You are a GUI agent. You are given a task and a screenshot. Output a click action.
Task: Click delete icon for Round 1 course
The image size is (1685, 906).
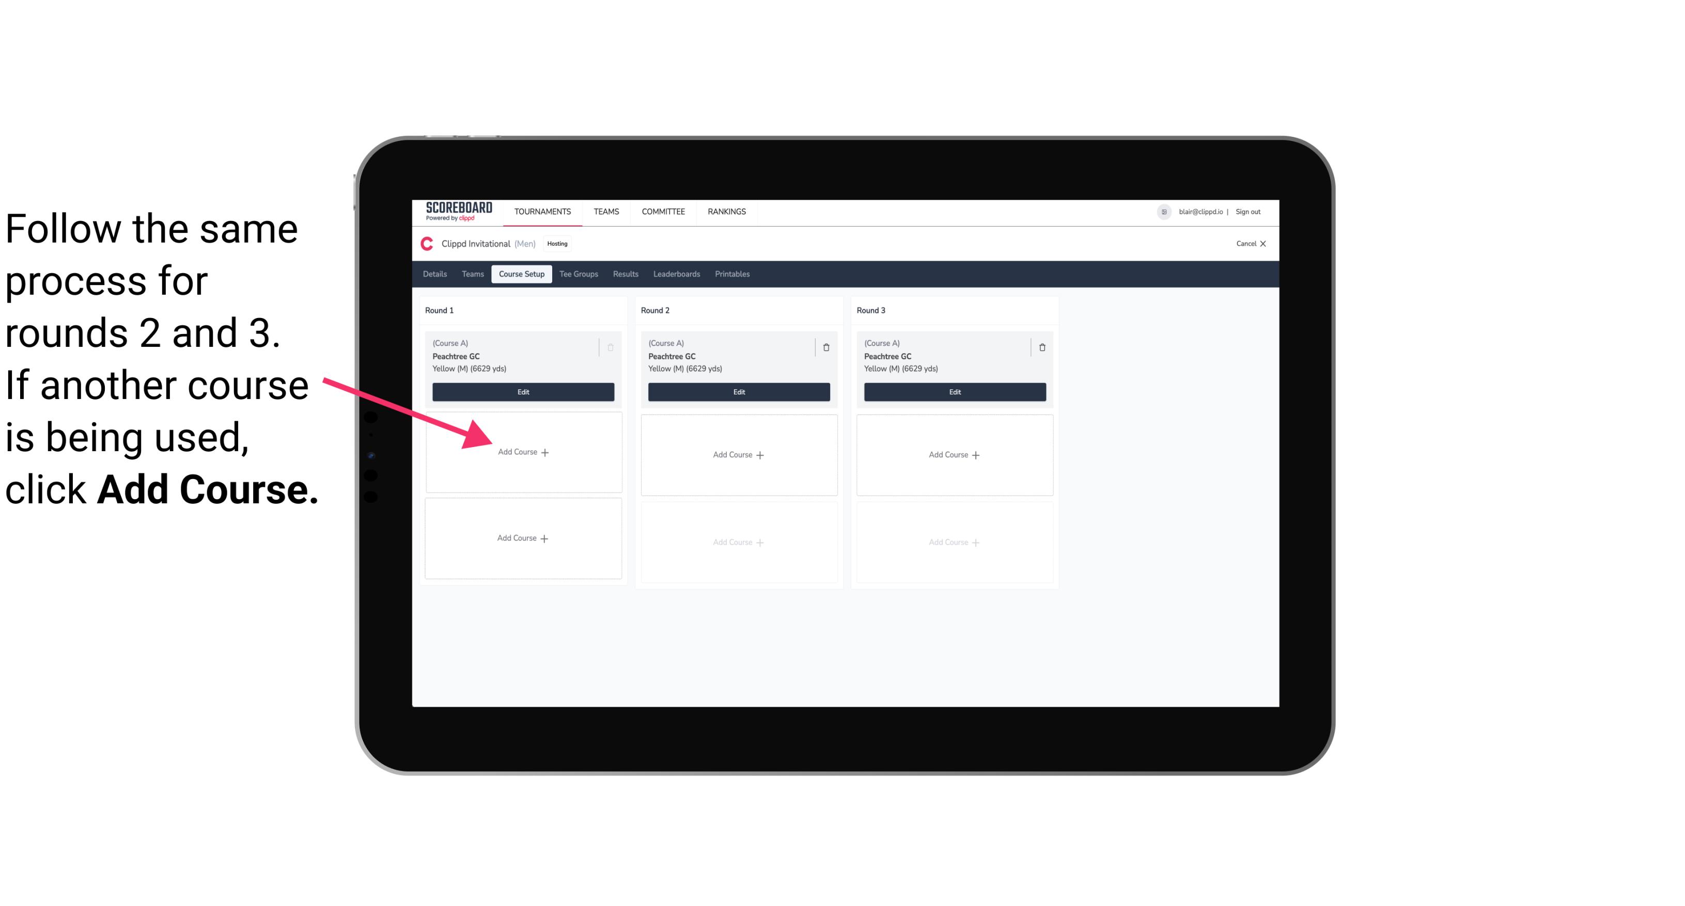(613, 347)
